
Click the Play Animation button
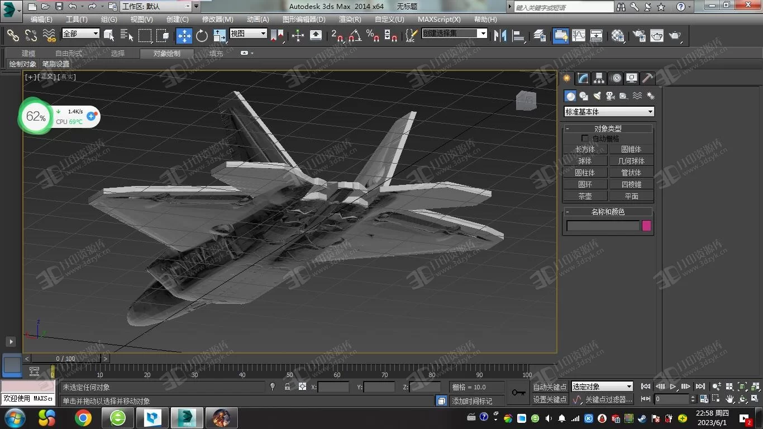click(x=673, y=387)
